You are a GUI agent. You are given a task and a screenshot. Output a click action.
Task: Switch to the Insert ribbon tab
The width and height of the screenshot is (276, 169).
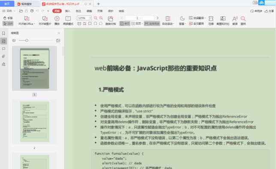pyautogui.click(x=68, y=11)
